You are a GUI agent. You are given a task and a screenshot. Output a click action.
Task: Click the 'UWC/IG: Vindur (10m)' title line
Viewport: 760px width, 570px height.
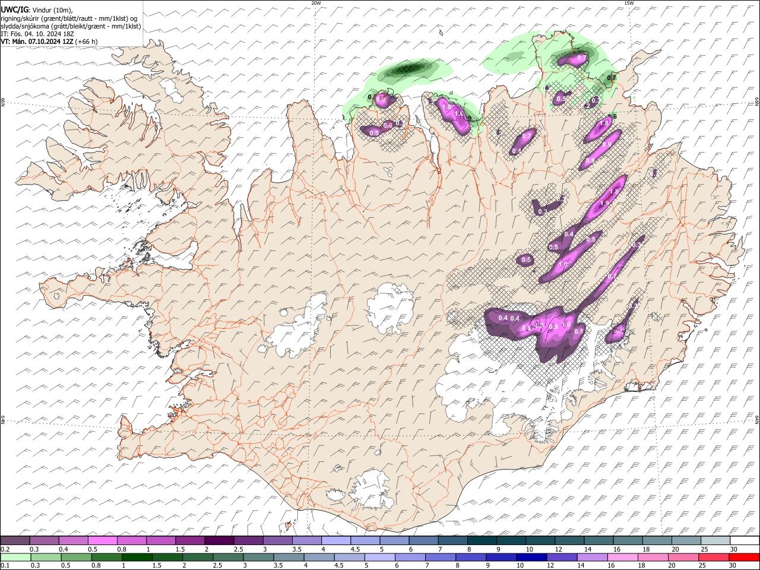coord(37,9)
